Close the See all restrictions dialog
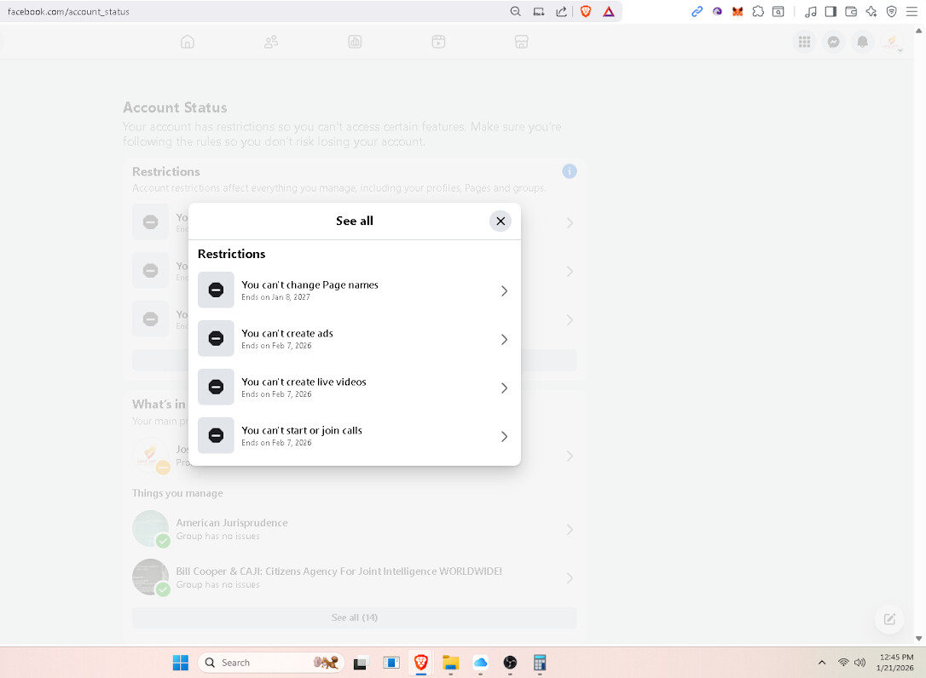This screenshot has width=926, height=678. pos(501,221)
